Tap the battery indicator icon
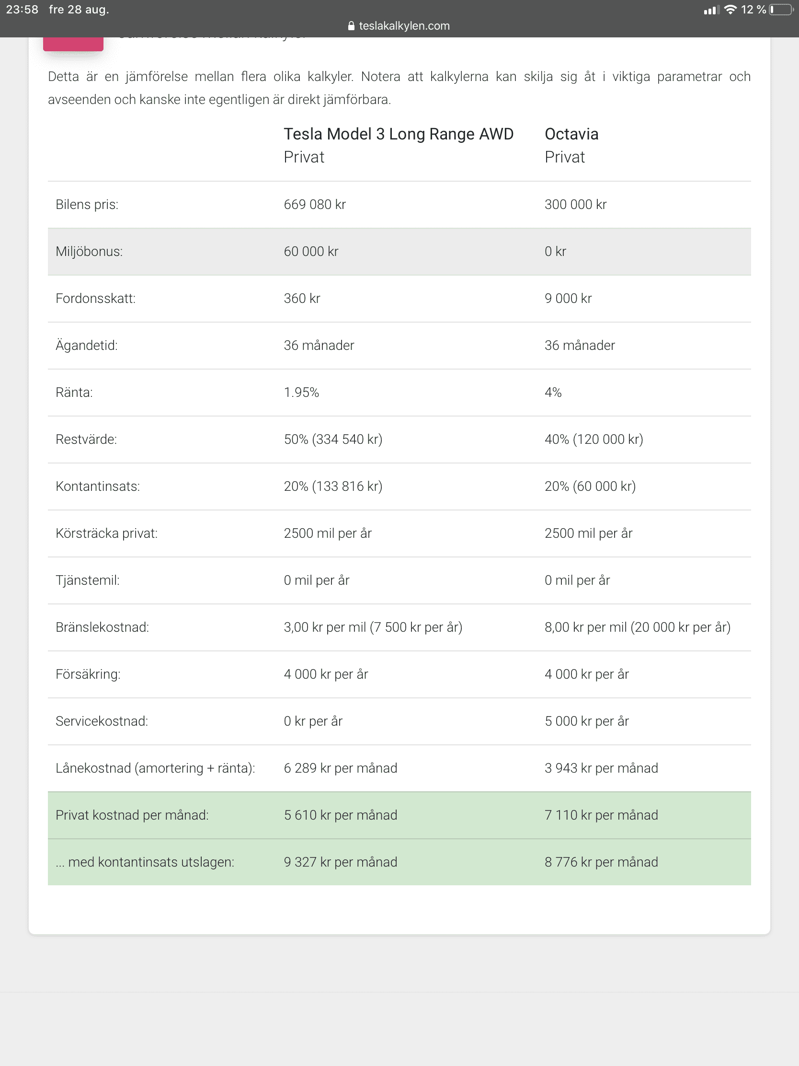799x1066 pixels. pos(781,10)
